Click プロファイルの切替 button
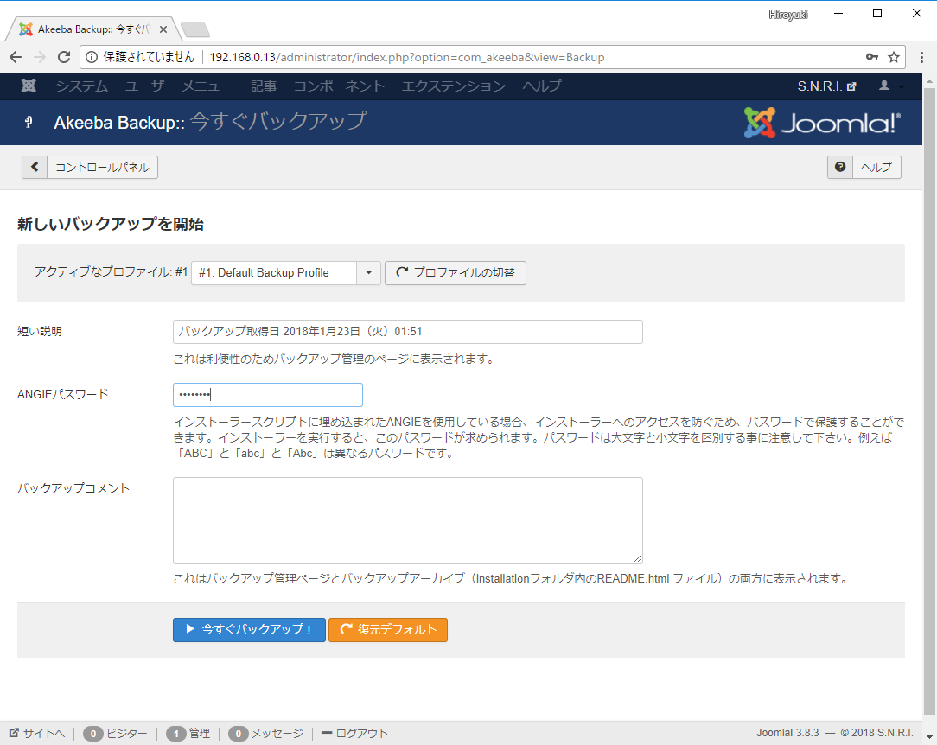This screenshot has height=745, width=937. 456,273
